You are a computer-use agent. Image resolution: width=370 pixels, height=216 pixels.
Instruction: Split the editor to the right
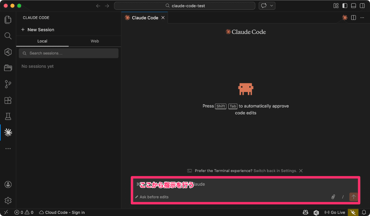pyautogui.click(x=353, y=18)
